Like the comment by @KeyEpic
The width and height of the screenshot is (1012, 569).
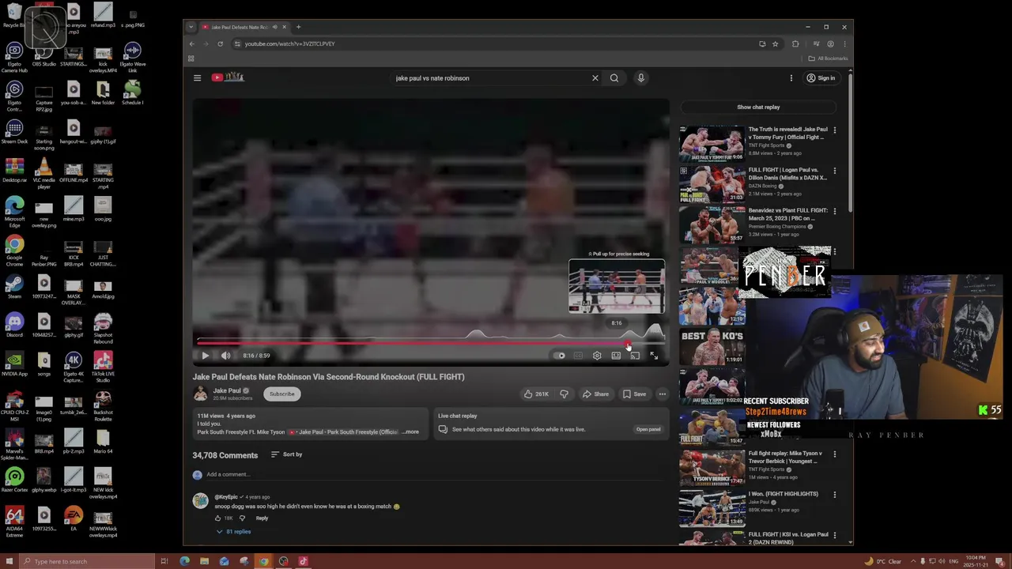click(217, 518)
